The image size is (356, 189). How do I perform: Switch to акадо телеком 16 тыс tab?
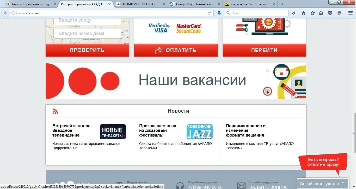(x=249, y=4)
